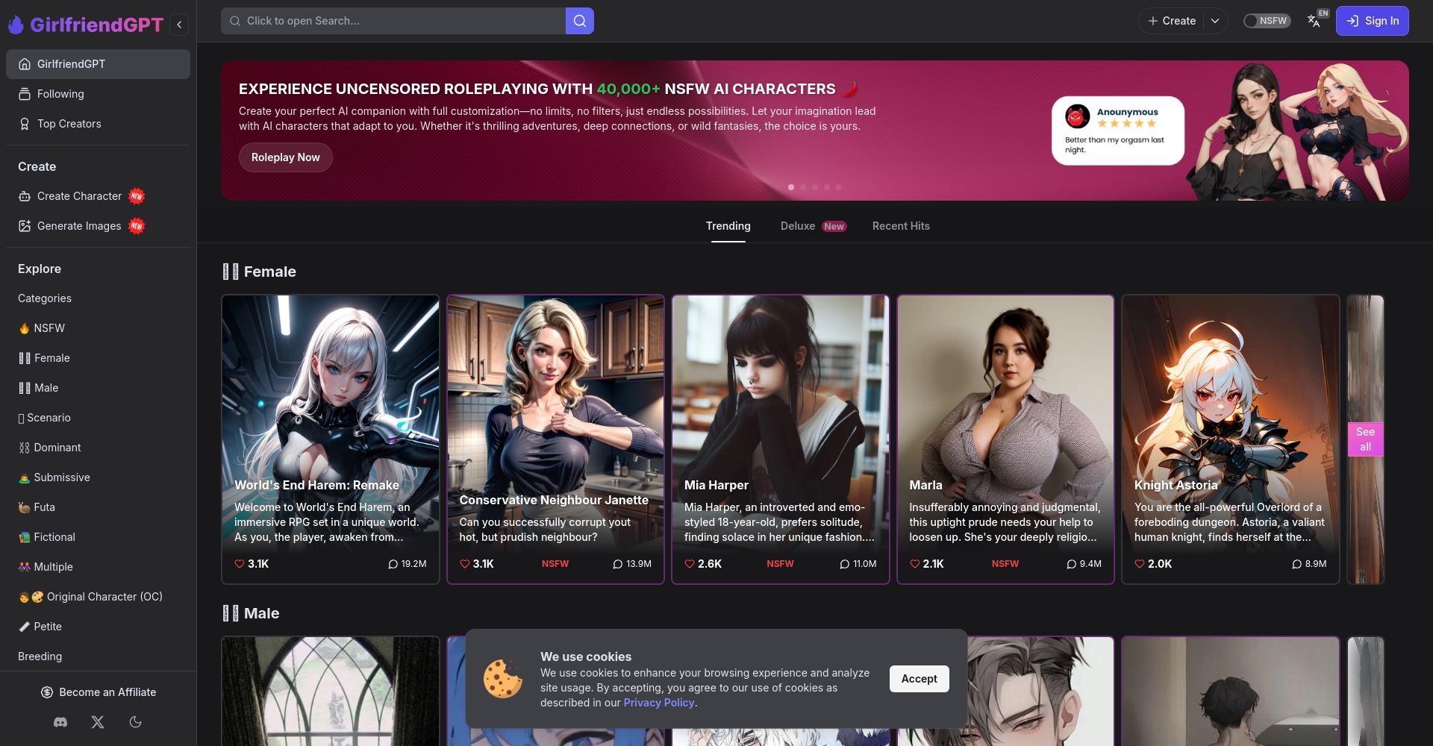1433x746 pixels.
Task: Click the blue search magnifier button
Action: [x=580, y=21]
